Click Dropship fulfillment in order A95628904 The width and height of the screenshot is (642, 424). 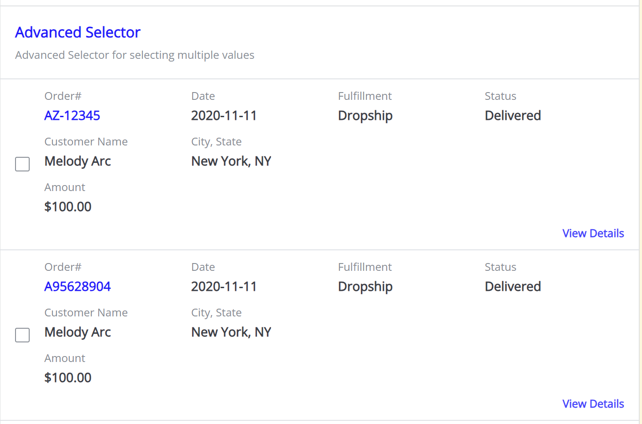(365, 287)
